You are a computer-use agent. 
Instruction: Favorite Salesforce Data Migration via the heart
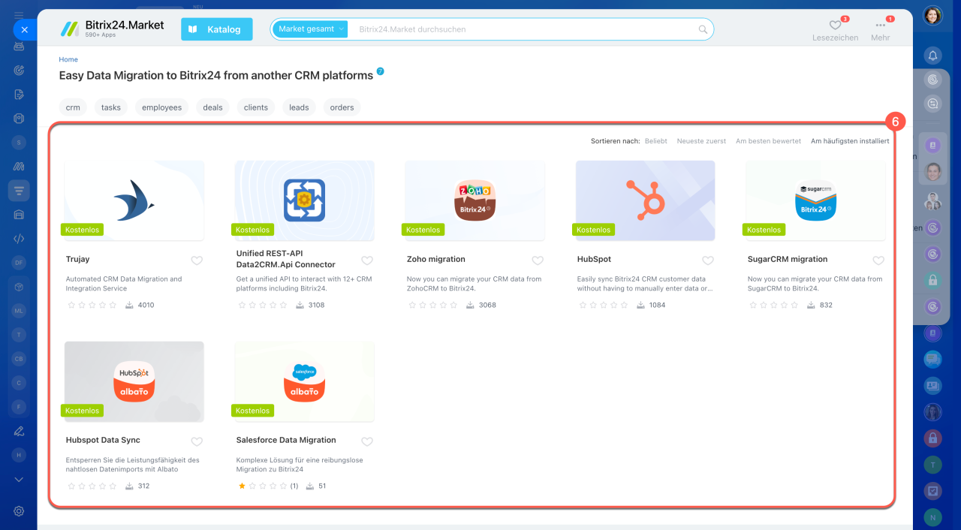(x=367, y=441)
